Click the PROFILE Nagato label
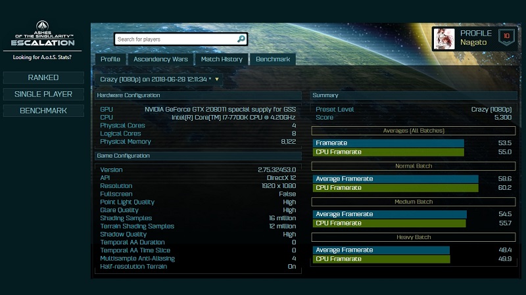The height and width of the screenshot is (295, 526). click(475, 37)
